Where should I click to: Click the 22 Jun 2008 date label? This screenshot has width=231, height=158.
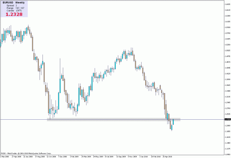point(28,157)
